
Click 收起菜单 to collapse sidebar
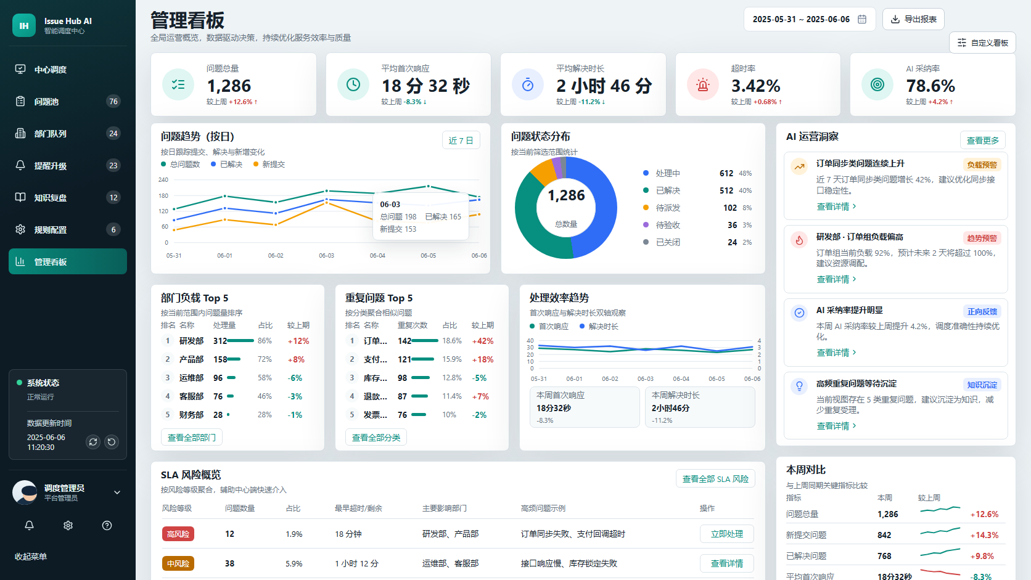(x=31, y=557)
